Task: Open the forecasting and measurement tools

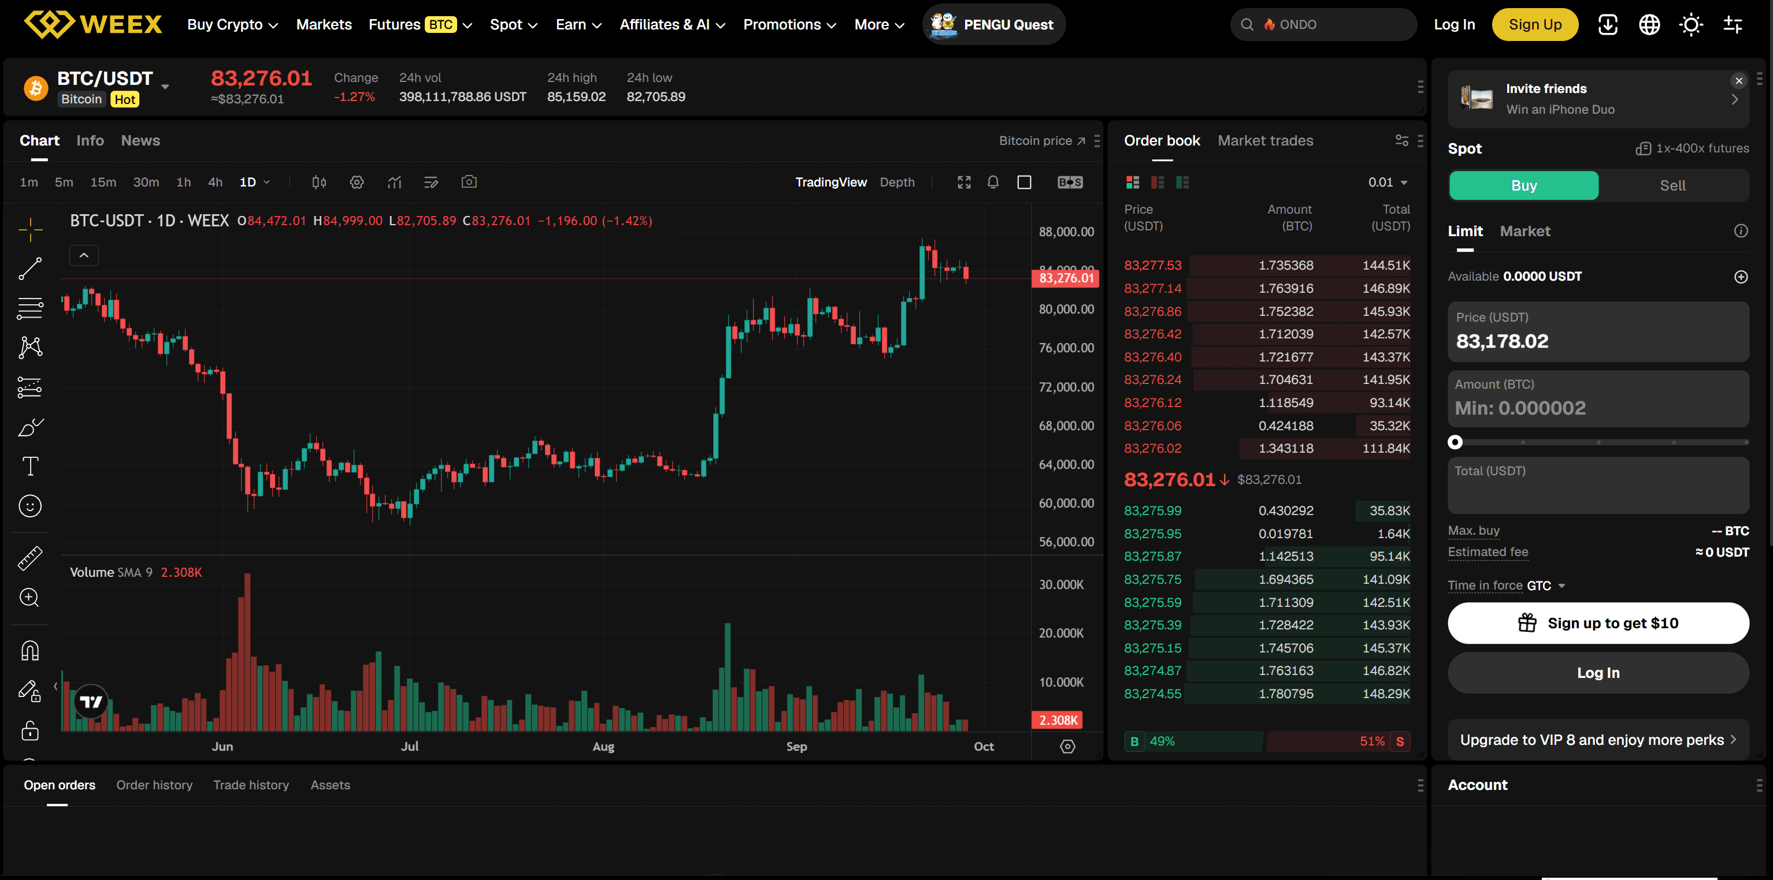Action: pos(30,387)
